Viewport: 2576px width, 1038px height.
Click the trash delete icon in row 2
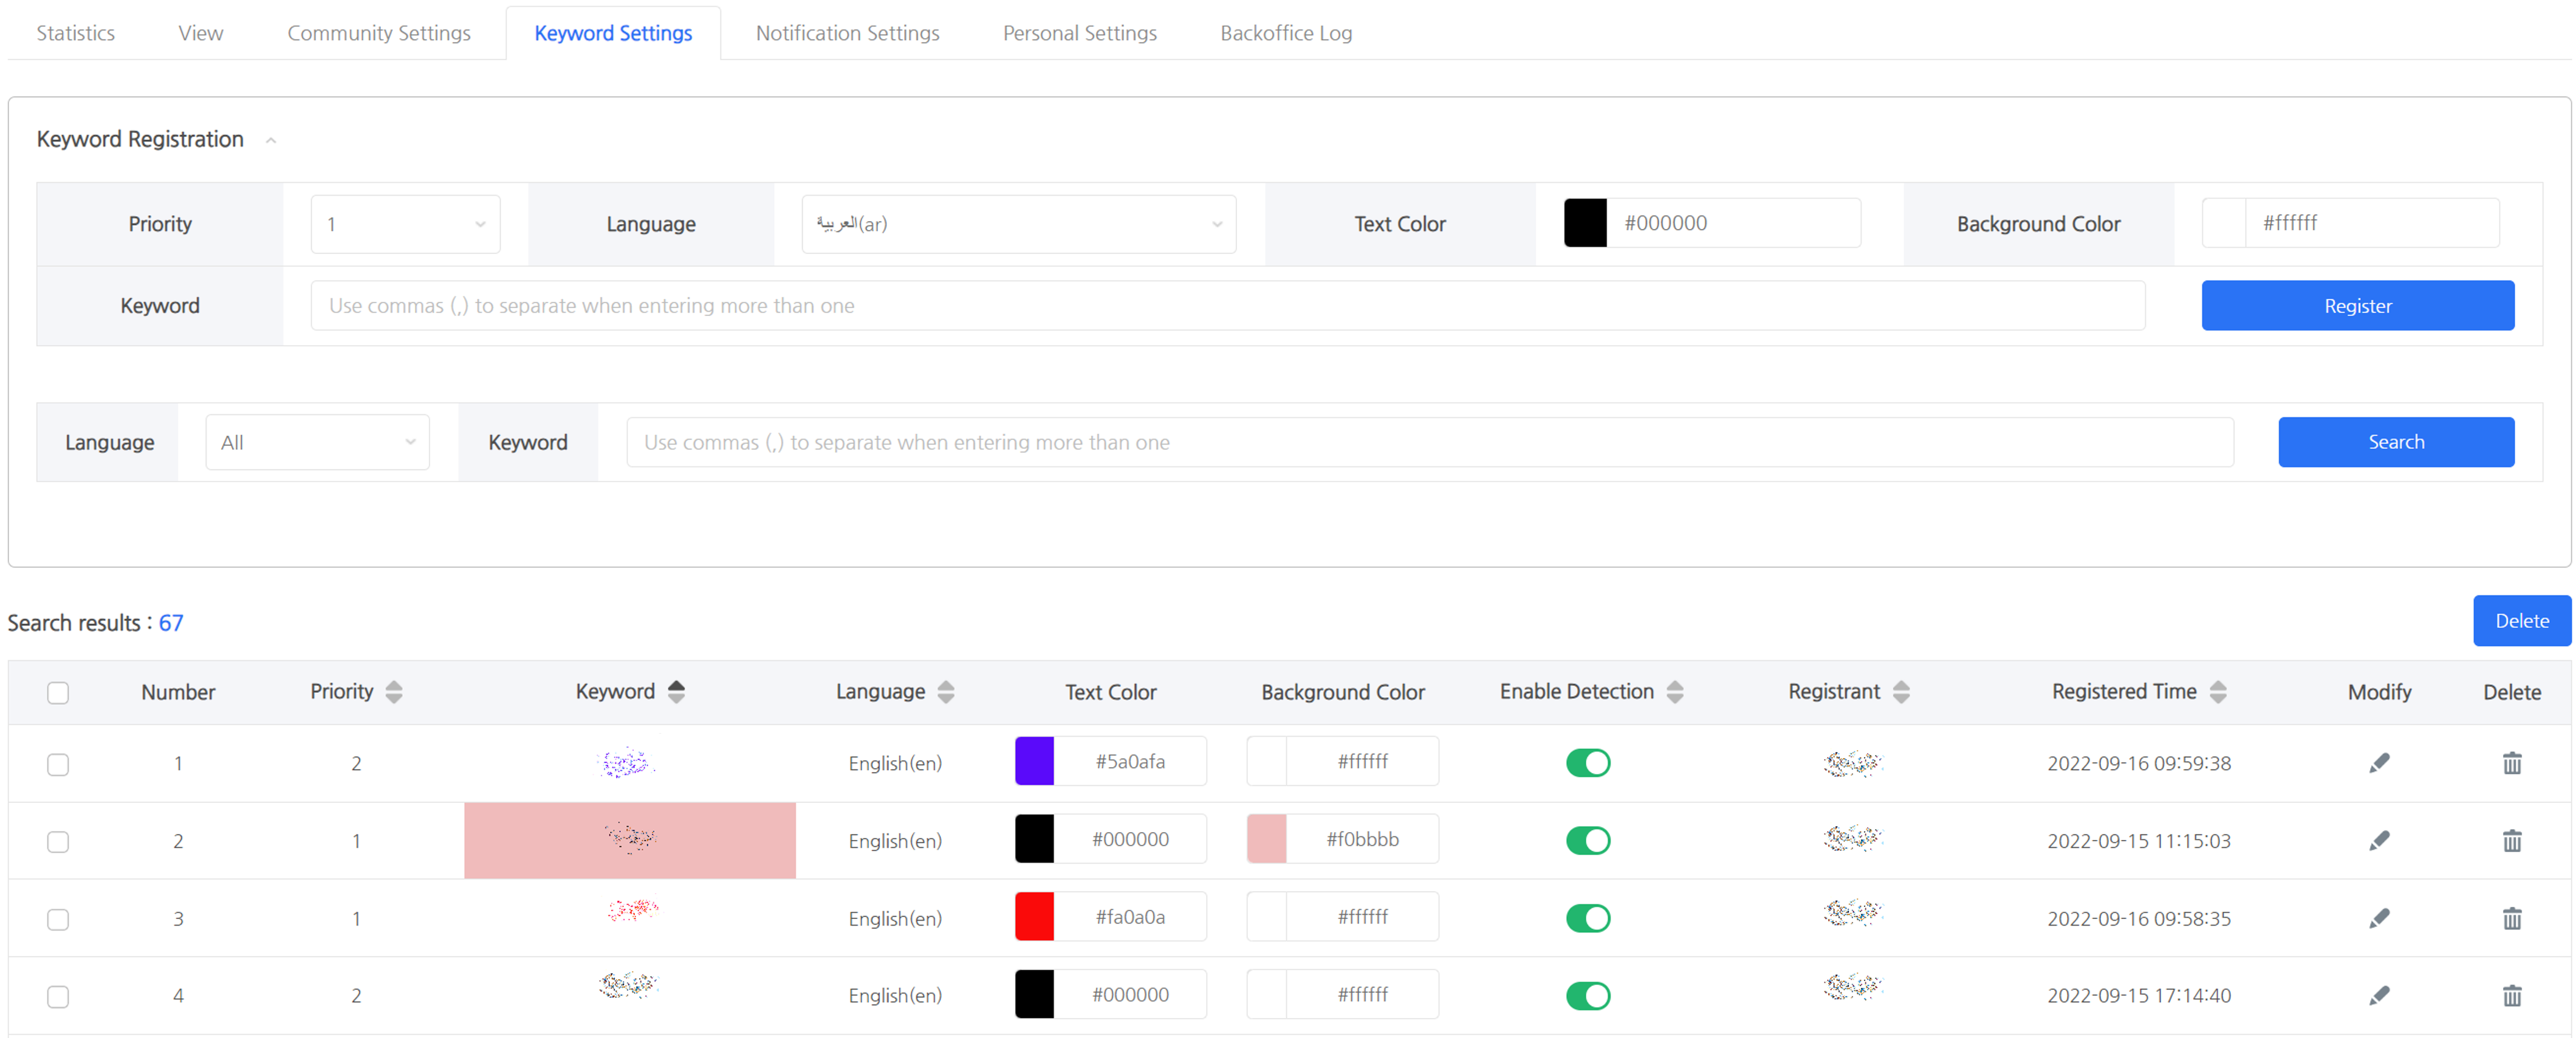(x=2511, y=840)
